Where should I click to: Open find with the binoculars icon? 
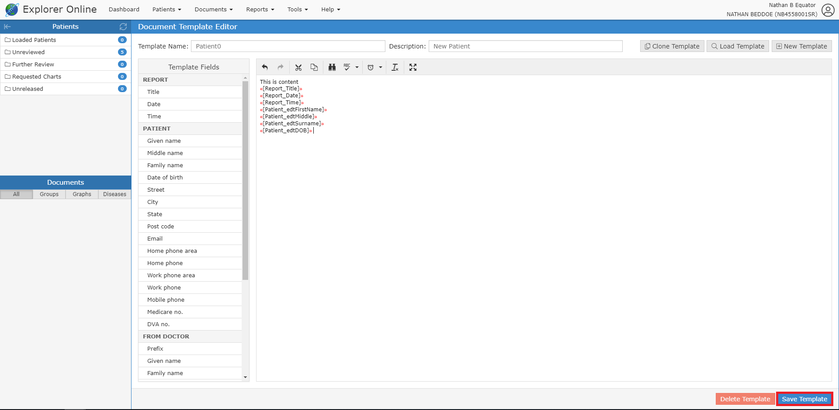click(332, 67)
